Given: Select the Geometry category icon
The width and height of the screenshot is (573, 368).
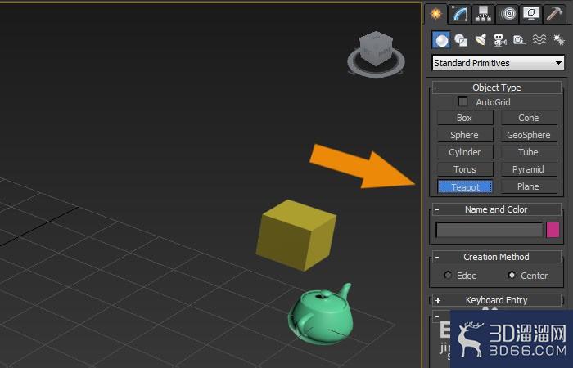Looking at the screenshot, I should (441, 40).
